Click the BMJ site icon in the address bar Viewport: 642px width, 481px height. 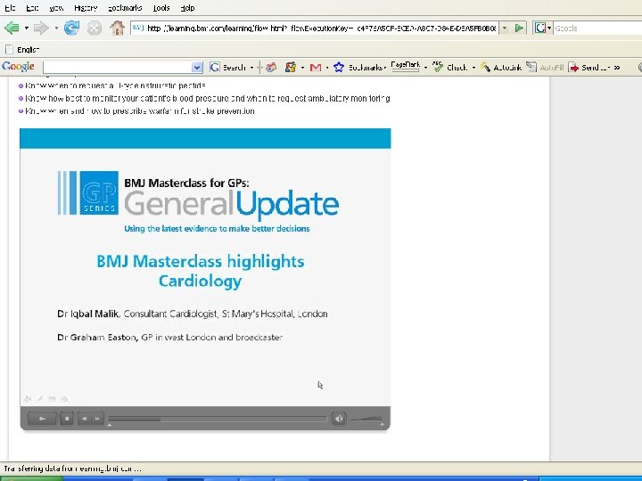pos(138,28)
